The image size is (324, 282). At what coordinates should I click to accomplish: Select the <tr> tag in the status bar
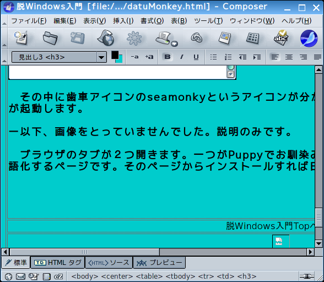[206, 276]
